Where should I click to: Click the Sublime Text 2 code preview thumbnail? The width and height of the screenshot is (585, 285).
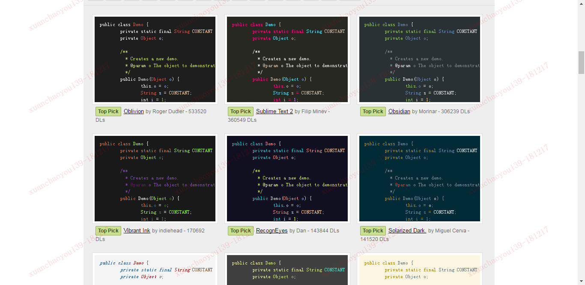click(287, 59)
